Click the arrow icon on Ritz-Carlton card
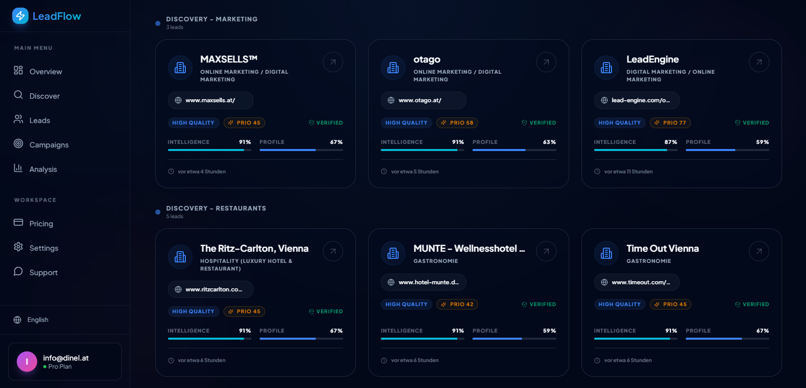The height and width of the screenshot is (388, 806). [x=333, y=251]
